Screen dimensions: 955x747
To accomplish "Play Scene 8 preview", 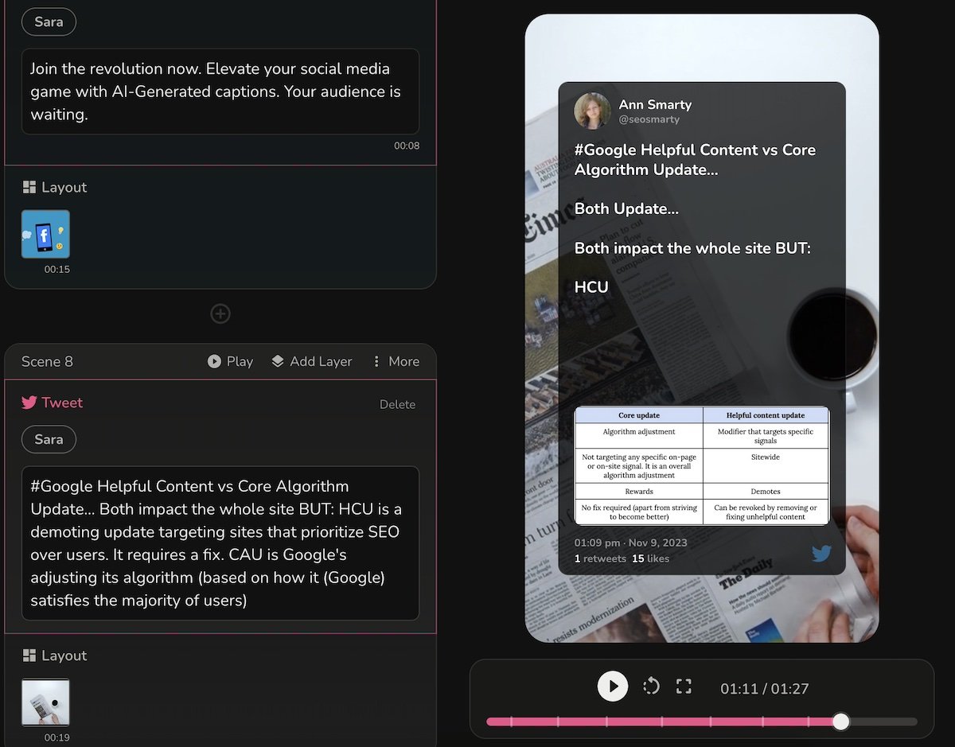I will [x=230, y=361].
